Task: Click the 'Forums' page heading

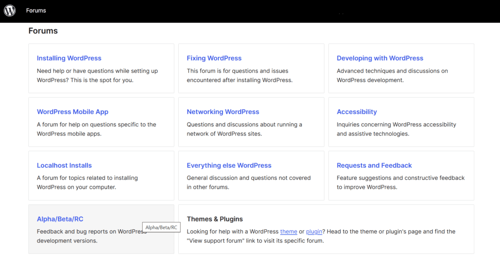Action: (43, 31)
